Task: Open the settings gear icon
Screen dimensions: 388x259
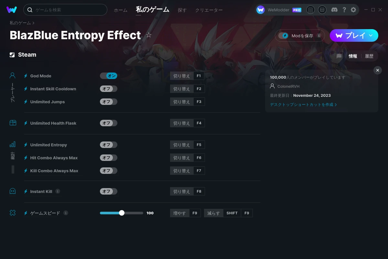Action: click(x=353, y=10)
